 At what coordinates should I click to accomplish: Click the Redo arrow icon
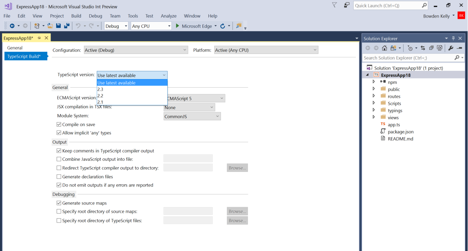point(91,26)
